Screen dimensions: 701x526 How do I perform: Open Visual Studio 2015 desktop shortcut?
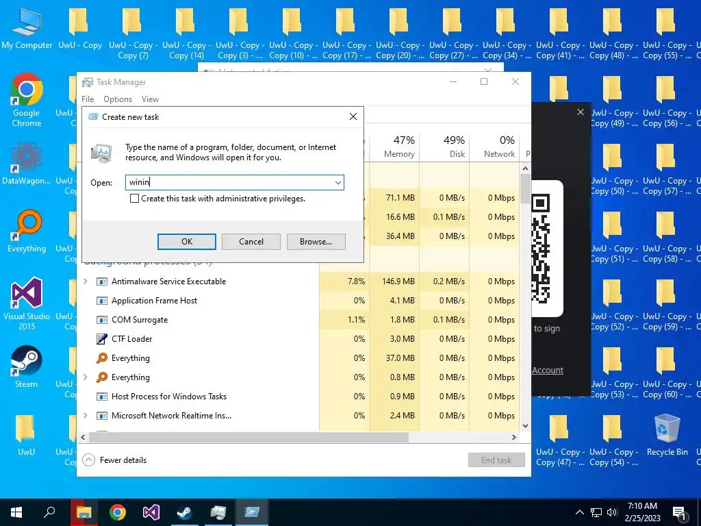27,303
